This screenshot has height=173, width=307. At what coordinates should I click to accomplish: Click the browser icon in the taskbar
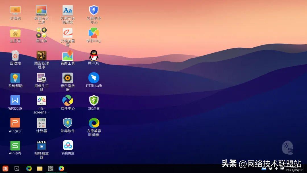tap(29, 168)
